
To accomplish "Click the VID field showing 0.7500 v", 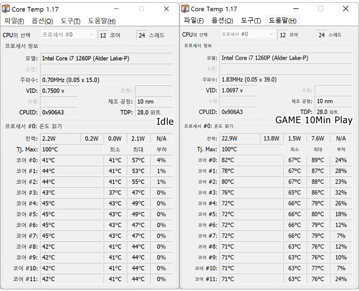I will [58, 90].
